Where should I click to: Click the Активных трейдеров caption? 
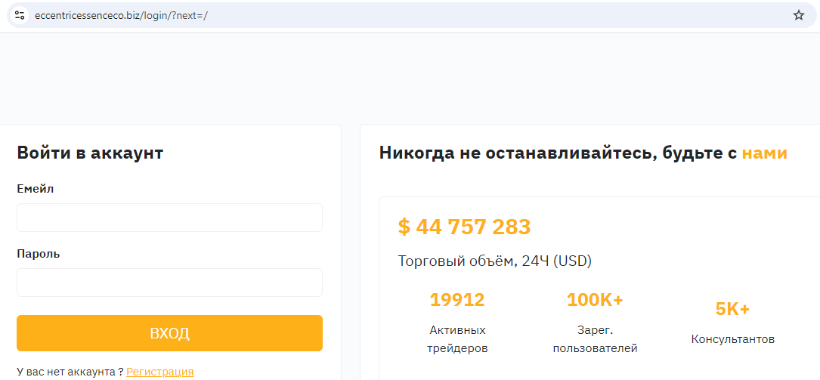(457, 339)
